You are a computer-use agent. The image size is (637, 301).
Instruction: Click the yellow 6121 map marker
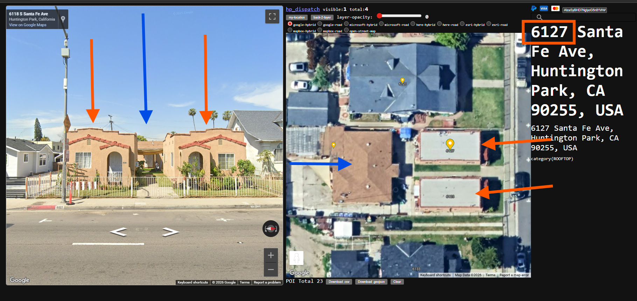(402, 80)
